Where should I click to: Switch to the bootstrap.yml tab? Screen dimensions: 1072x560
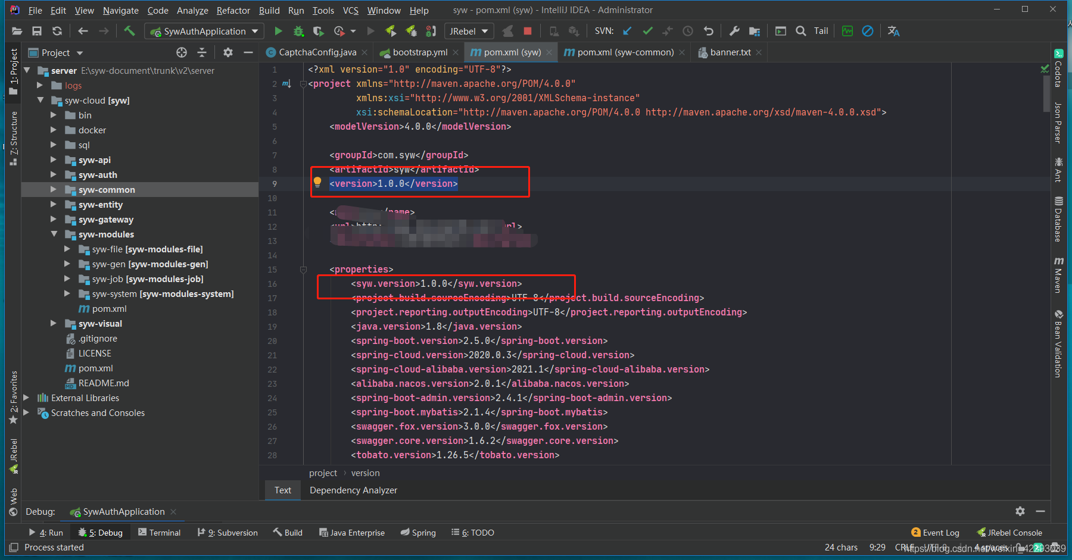419,52
